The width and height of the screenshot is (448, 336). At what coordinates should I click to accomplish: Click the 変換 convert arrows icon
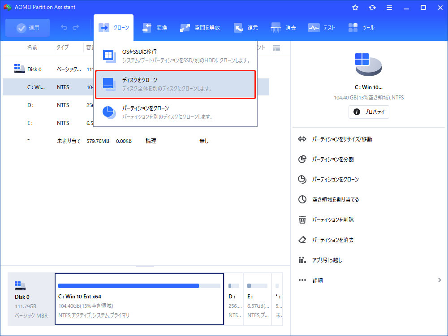[147, 28]
